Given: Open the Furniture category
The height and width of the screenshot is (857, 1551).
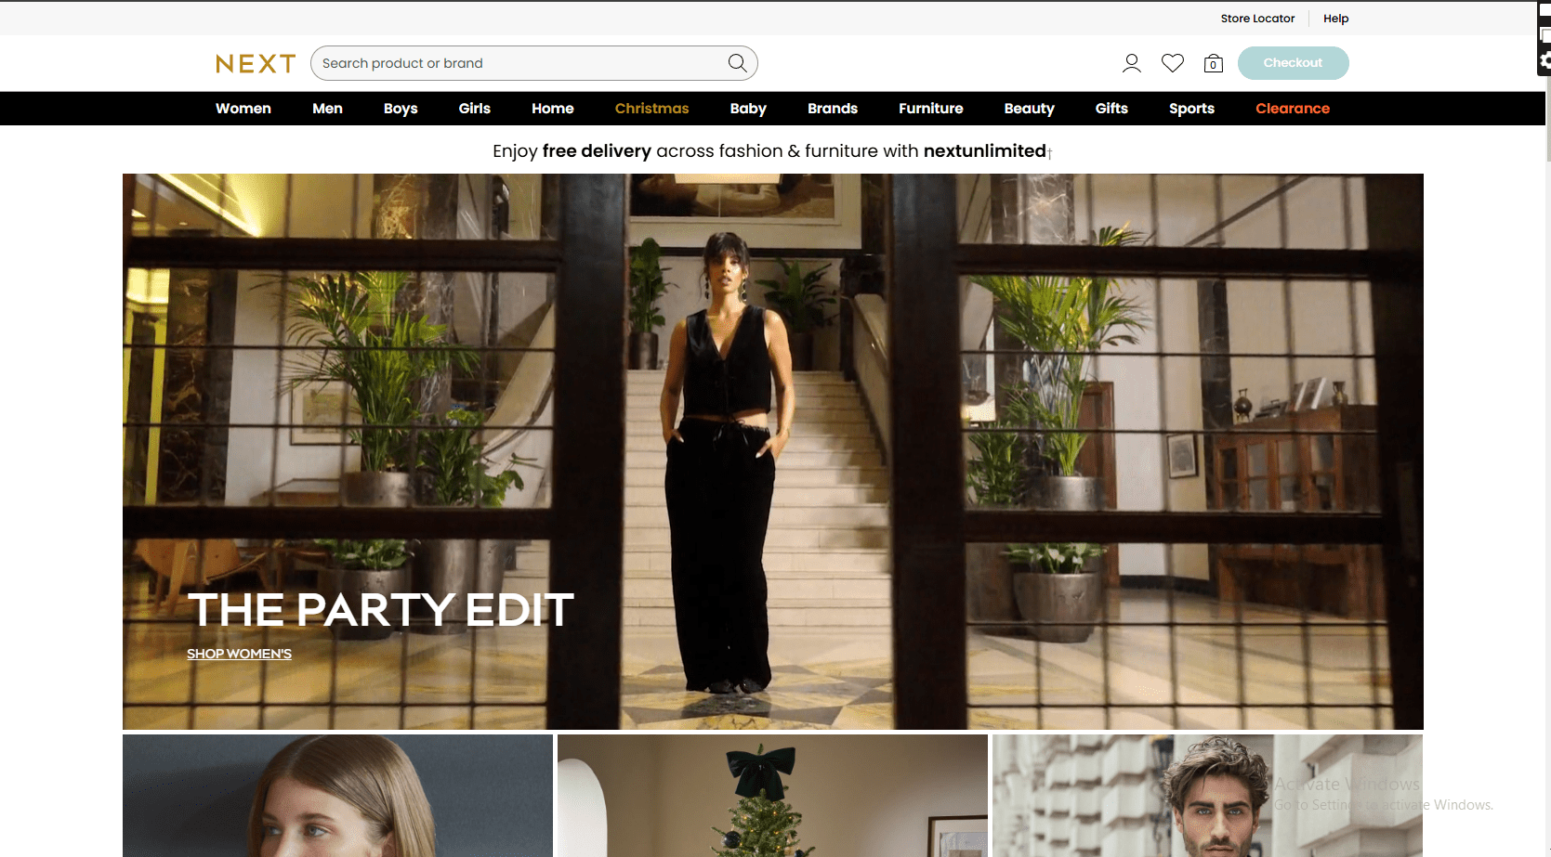Looking at the screenshot, I should pos(930,109).
